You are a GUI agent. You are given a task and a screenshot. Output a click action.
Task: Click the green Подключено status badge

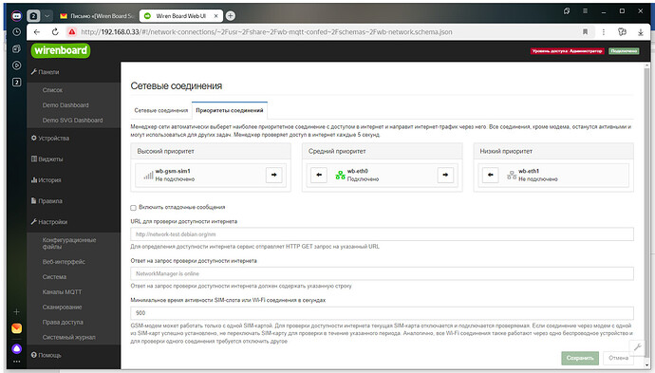(624, 51)
